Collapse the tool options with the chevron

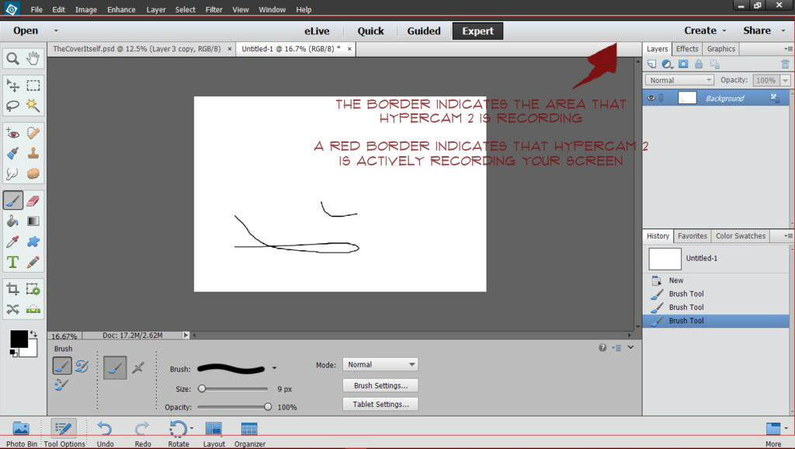coord(630,347)
